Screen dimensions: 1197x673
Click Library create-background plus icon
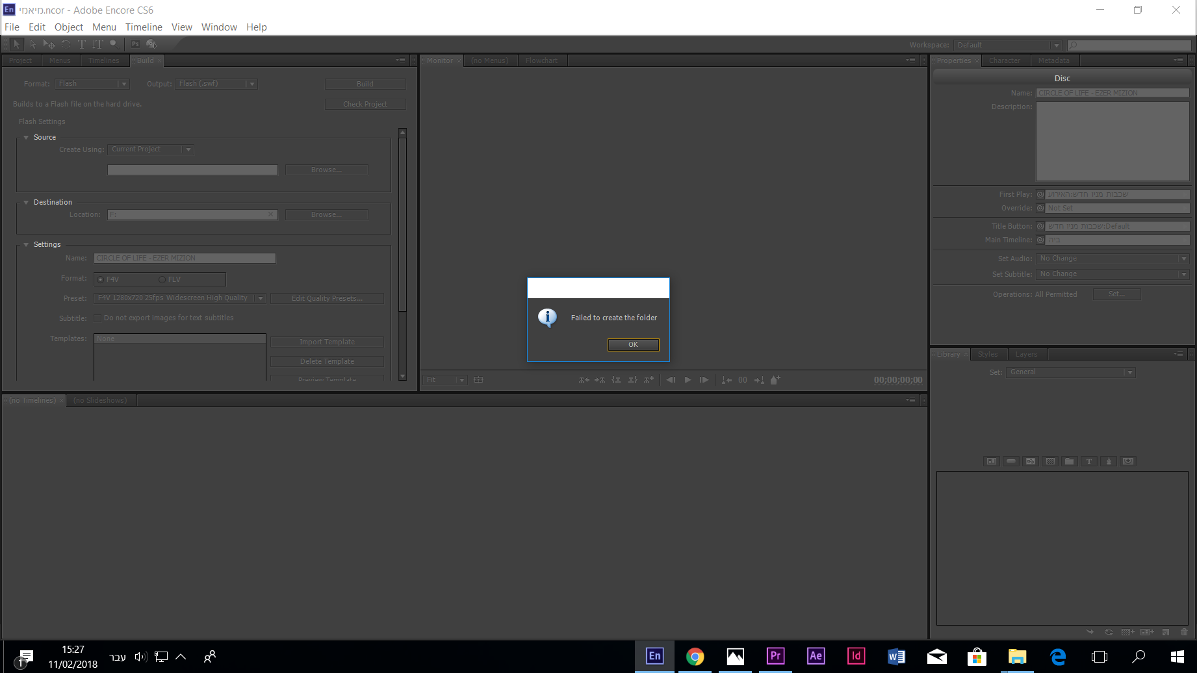(1128, 632)
